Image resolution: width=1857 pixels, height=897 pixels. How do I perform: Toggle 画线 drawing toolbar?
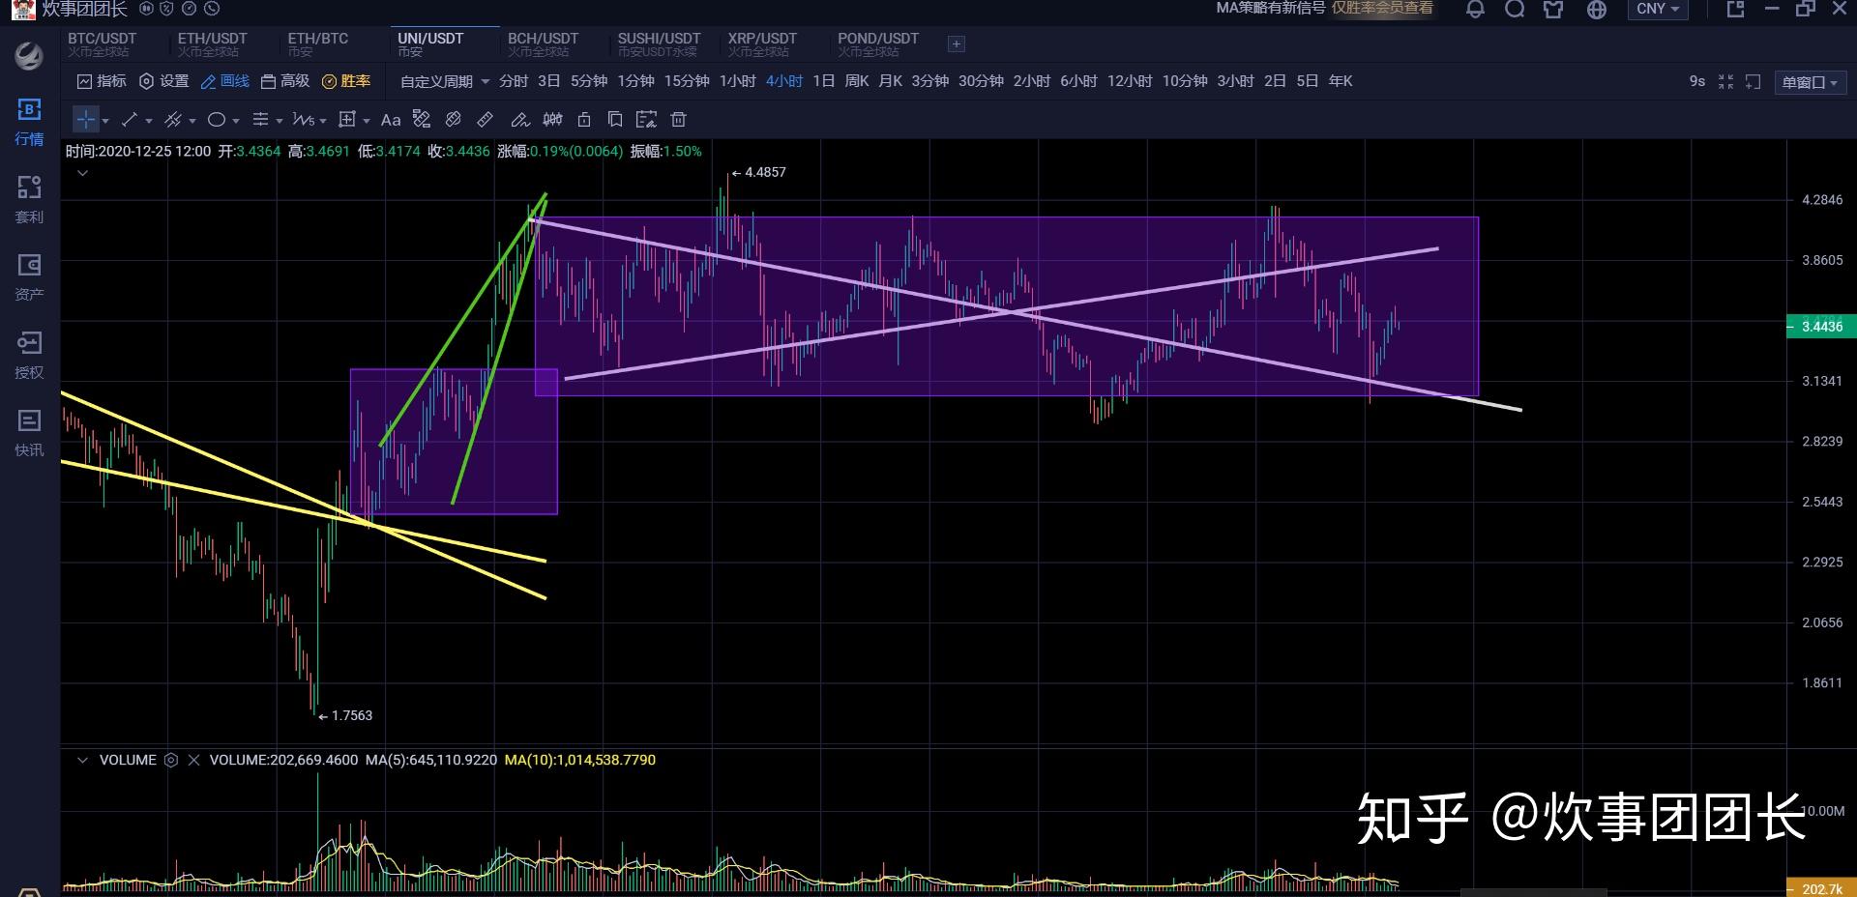tap(224, 81)
